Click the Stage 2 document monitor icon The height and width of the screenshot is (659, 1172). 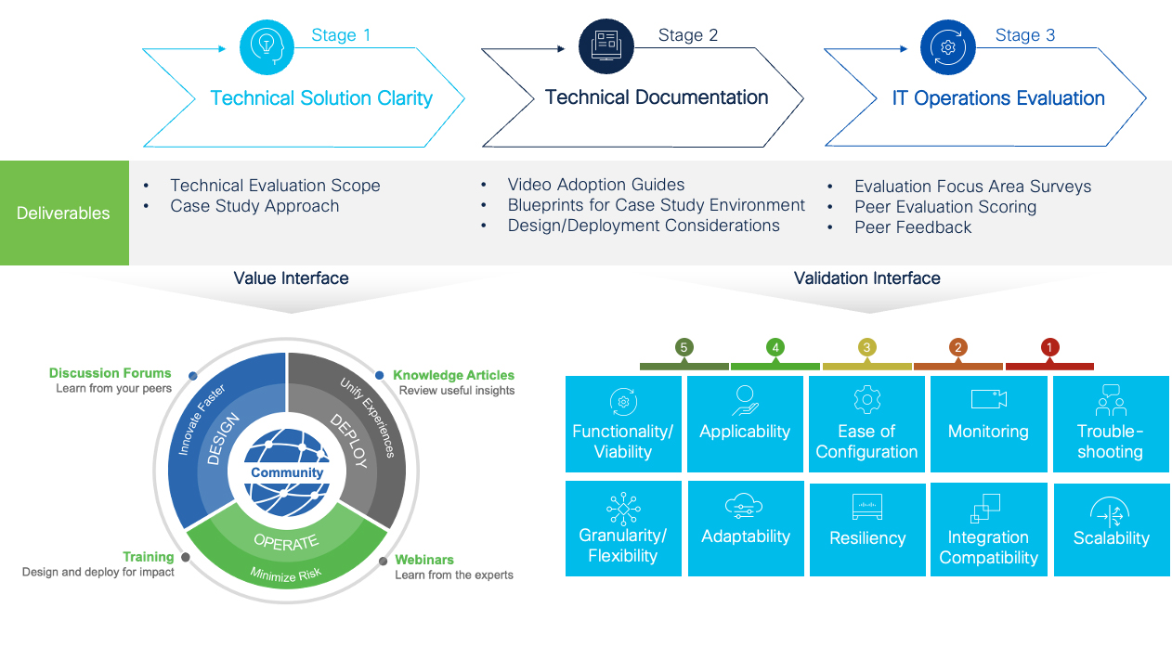(x=606, y=45)
